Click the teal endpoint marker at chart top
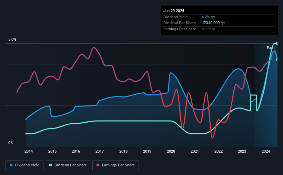283x175 pixels. tap(277, 43)
